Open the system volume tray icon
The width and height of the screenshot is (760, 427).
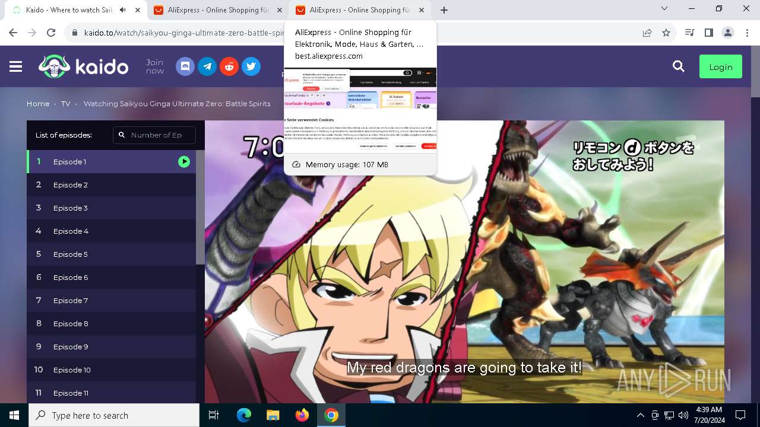click(x=683, y=415)
